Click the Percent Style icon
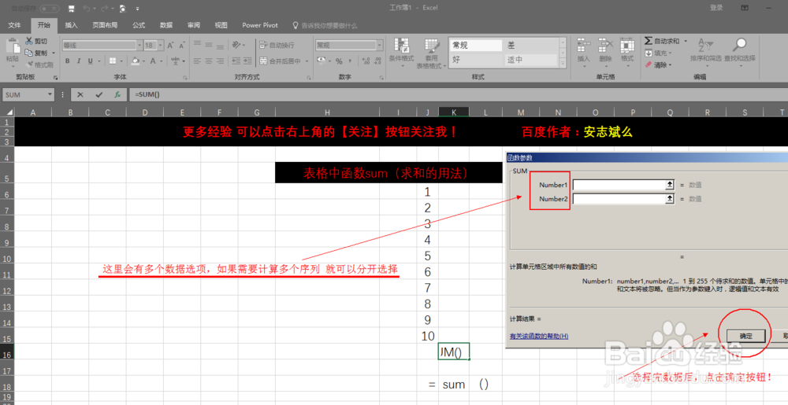The height and width of the screenshot is (405, 788). pos(339,61)
